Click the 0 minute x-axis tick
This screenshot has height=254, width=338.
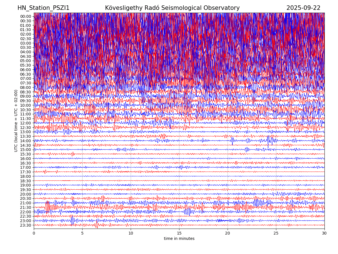34,233
